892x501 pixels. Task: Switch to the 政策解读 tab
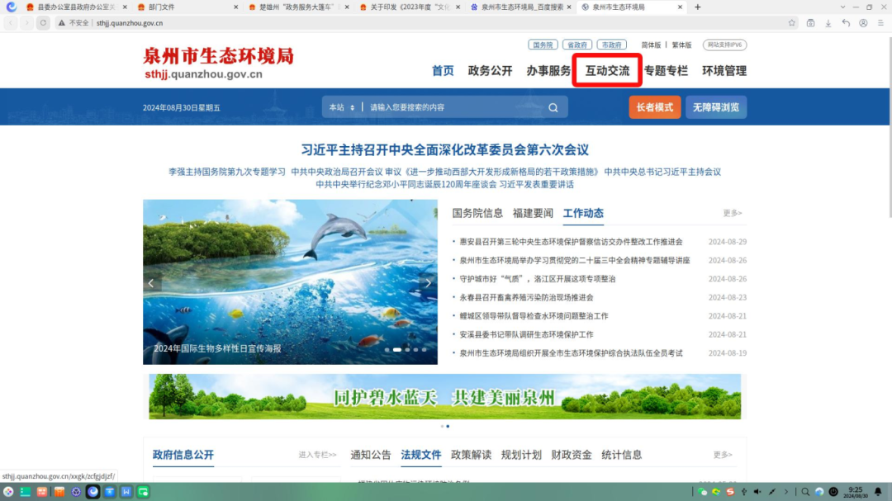pos(471,455)
